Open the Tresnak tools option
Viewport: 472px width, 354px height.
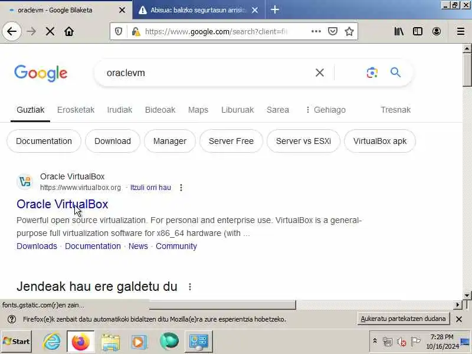395,110
